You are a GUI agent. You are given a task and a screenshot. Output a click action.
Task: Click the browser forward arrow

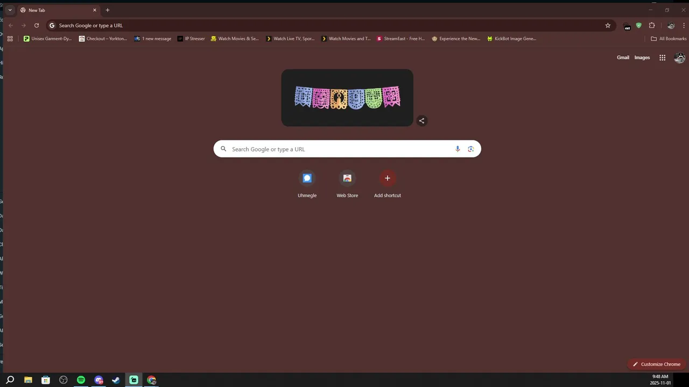coord(24,25)
